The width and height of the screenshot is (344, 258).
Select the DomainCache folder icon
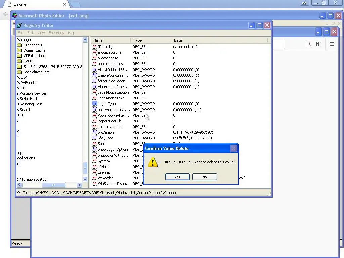[x=19, y=50]
